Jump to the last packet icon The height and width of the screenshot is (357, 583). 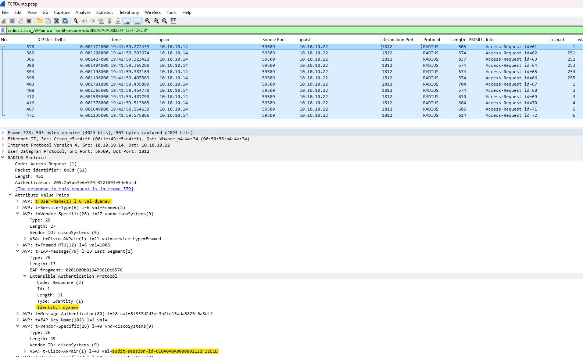118,21
